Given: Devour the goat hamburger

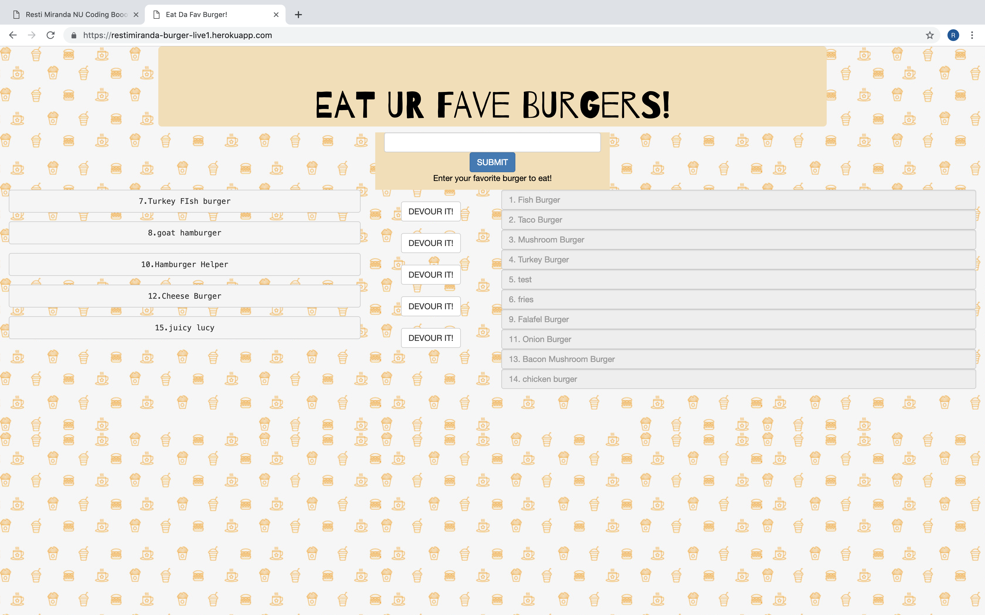Looking at the screenshot, I should click(431, 243).
